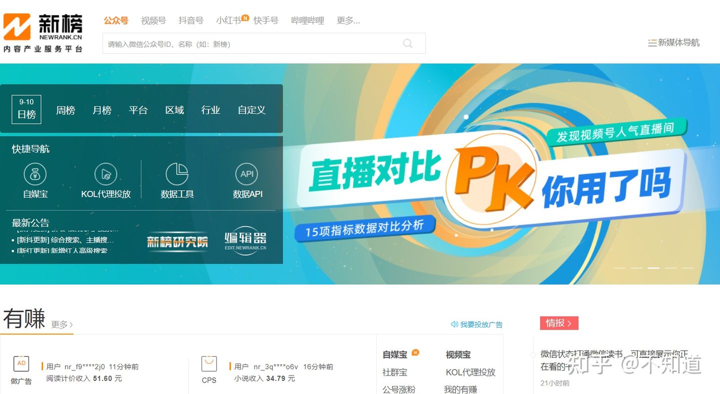Open 新榜研究院 logo link

(177, 242)
